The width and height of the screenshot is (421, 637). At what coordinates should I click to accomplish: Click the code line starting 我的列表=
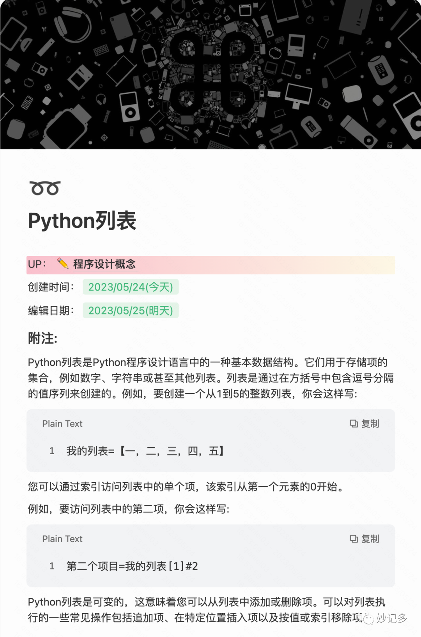[146, 451]
